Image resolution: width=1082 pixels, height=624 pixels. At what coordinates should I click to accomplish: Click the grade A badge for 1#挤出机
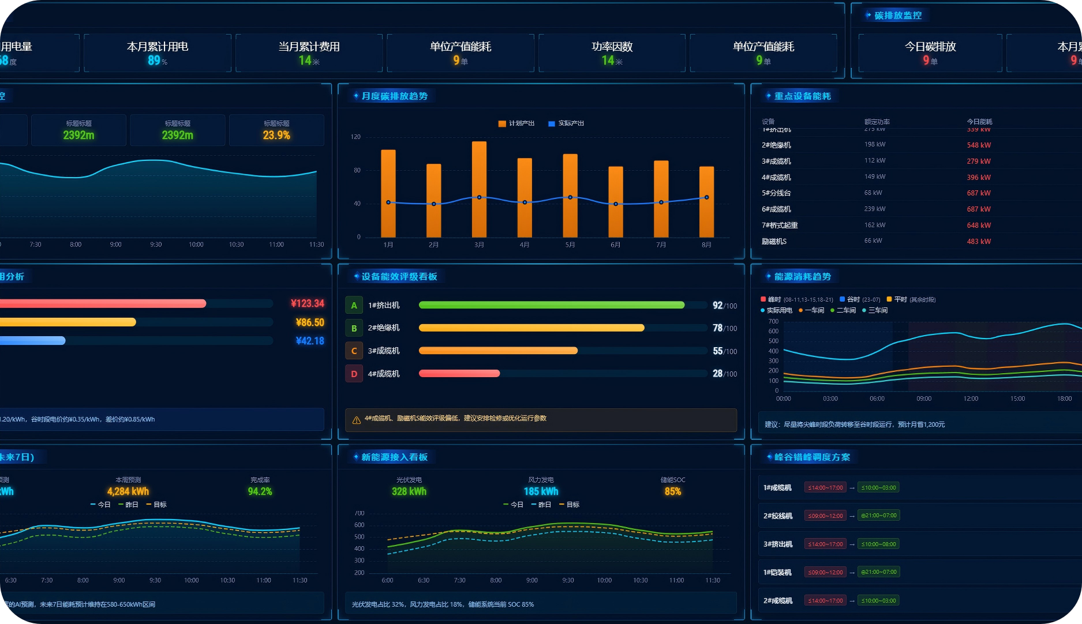pyautogui.click(x=354, y=305)
